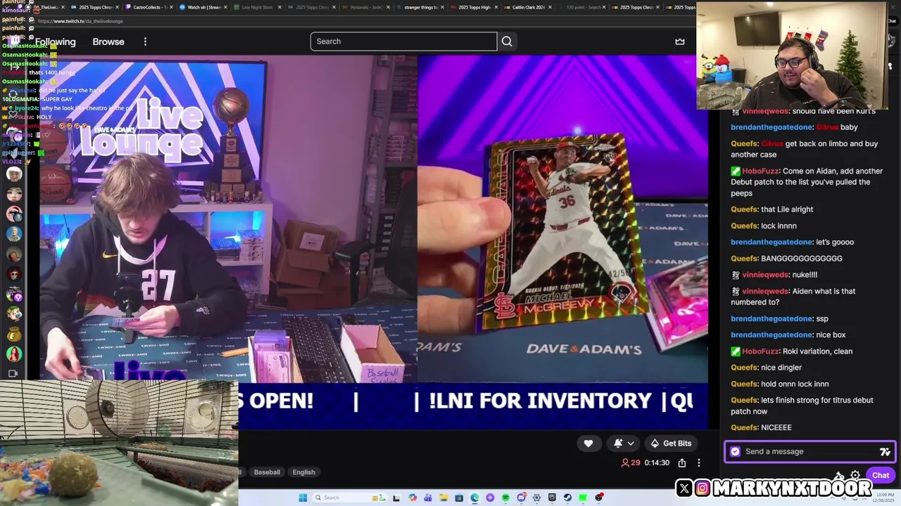
Task: Open the Prime Loot crown icon
Action: click(679, 41)
